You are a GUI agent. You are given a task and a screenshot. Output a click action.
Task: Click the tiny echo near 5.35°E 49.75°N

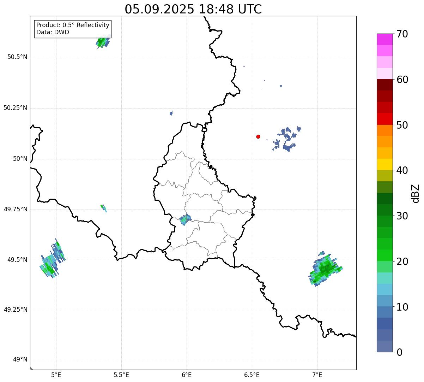coord(104,207)
